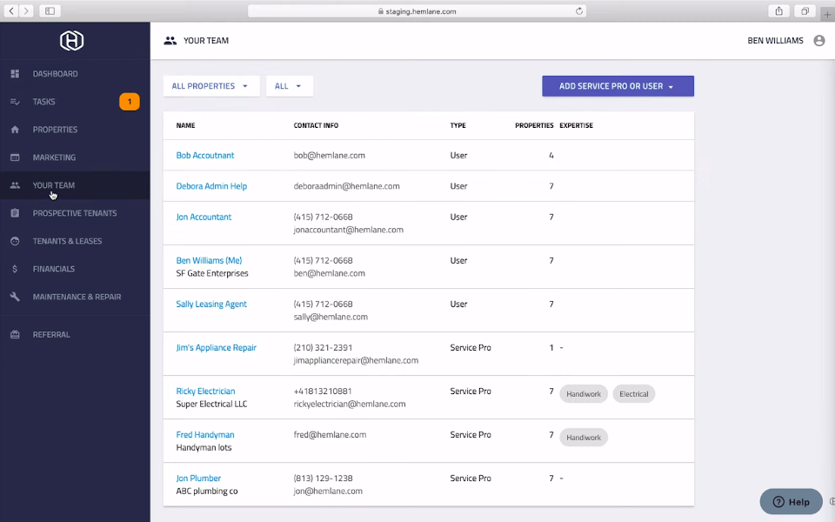
Task: Show all tabs with the tab overview icon
Action: [x=805, y=10]
